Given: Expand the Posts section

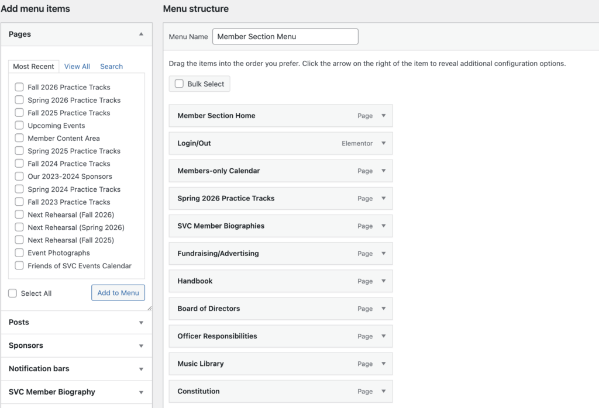Looking at the screenshot, I should (x=141, y=323).
